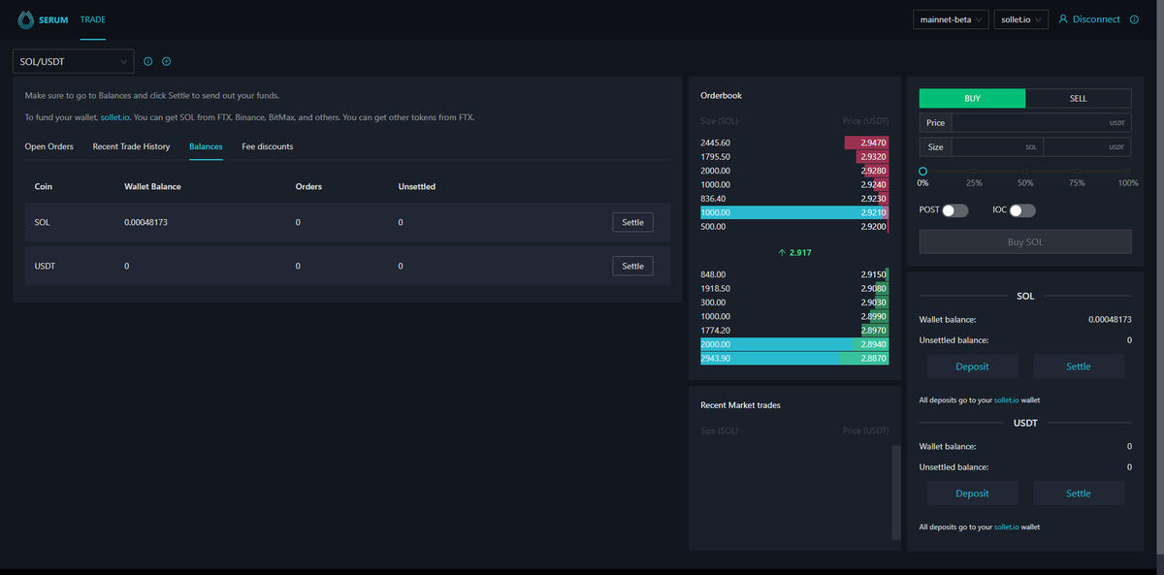
Task: Pick bid price 2.8870 in the orderbook
Action: tap(873, 359)
